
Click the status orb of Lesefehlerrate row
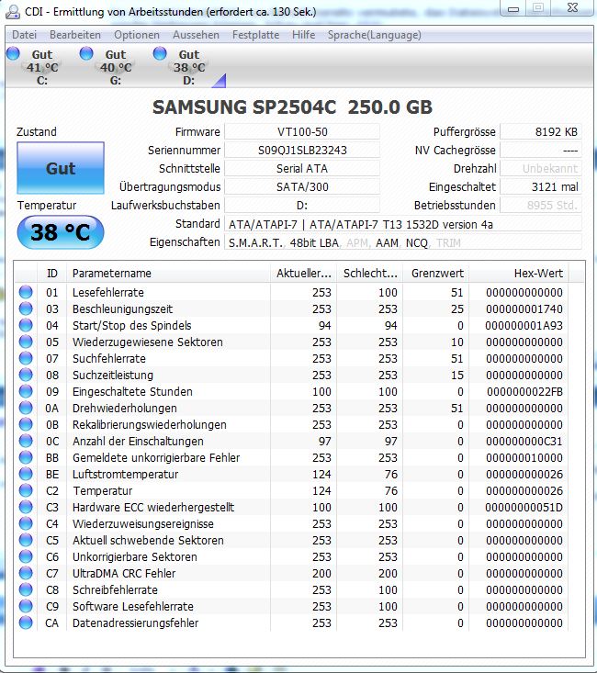coord(26,292)
